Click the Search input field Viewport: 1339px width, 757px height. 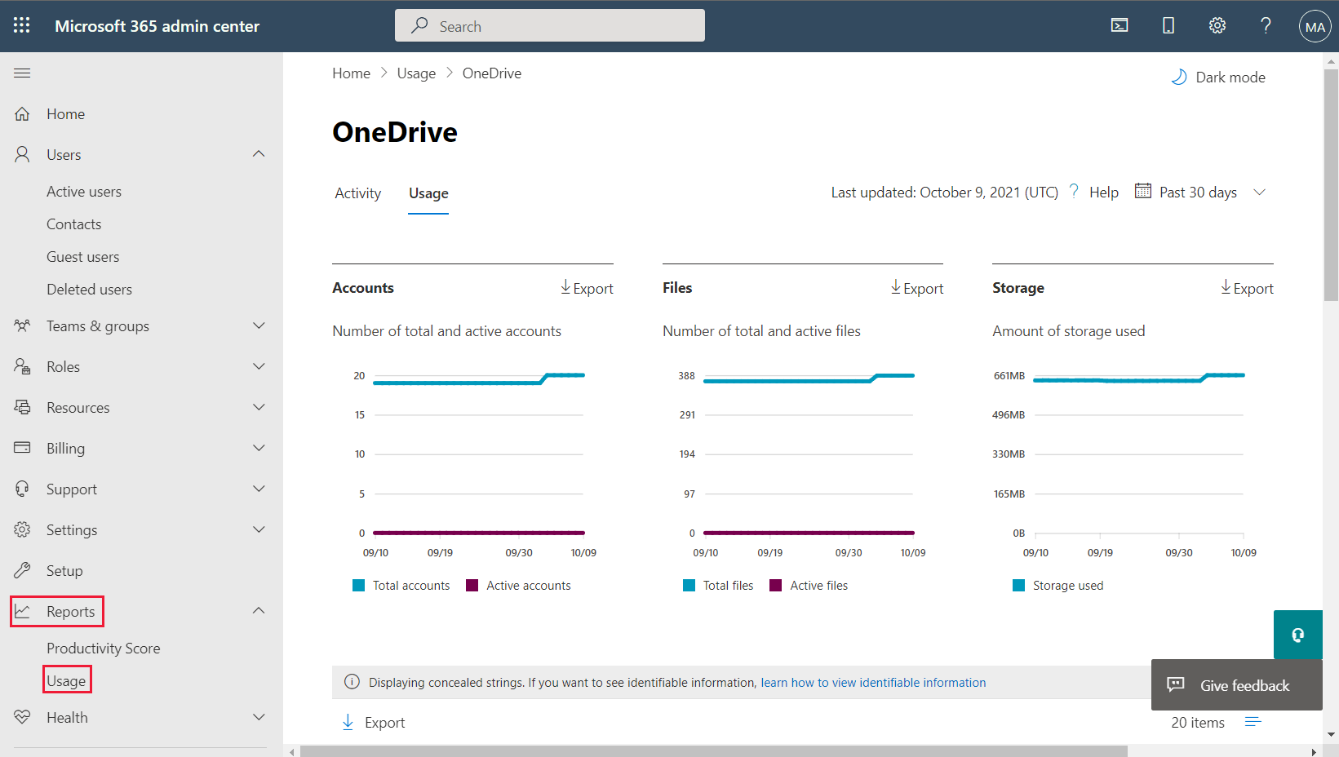pyautogui.click(x=550, y=25)
